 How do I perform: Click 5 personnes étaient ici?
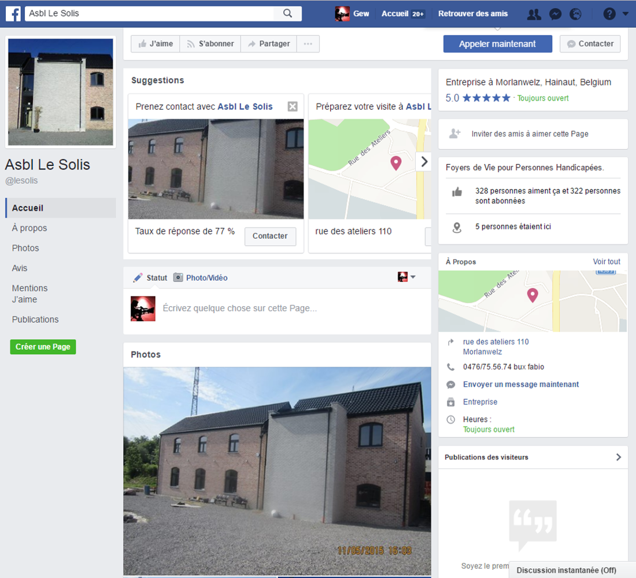tap(513, 227)
